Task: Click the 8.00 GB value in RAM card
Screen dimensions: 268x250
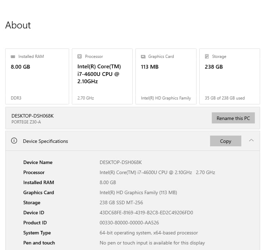Action: 20,67
